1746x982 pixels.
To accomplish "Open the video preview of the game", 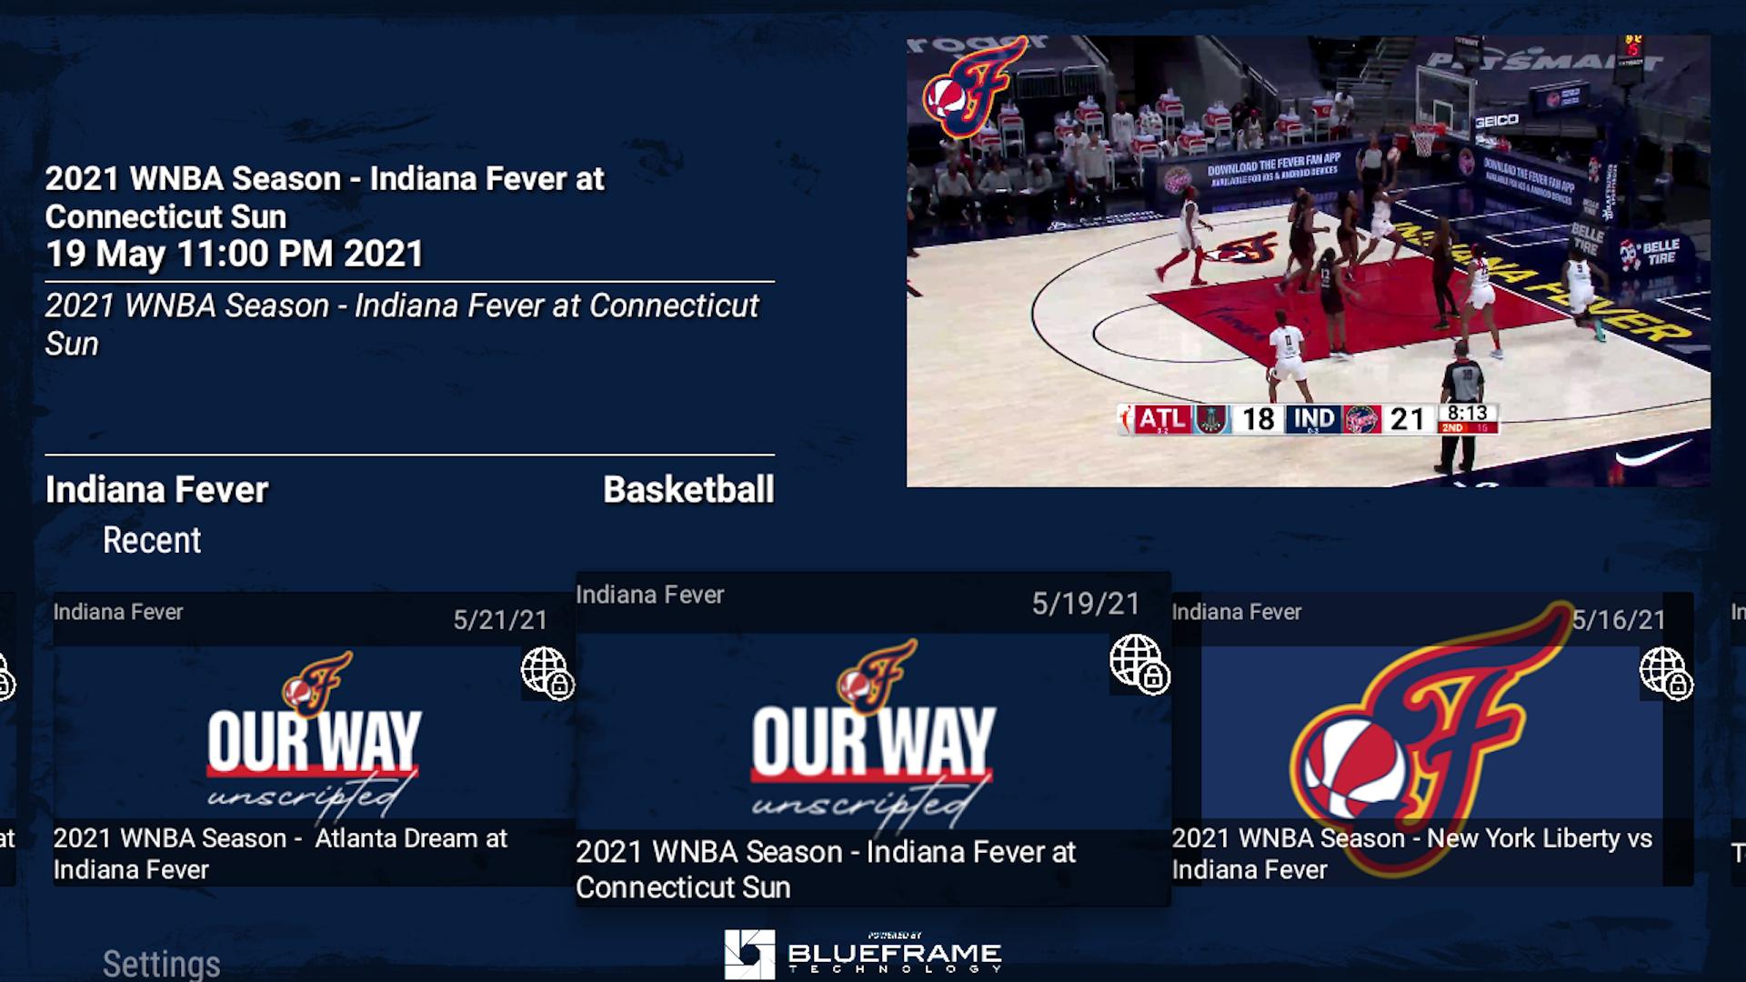I will (x=1308, y=261).
